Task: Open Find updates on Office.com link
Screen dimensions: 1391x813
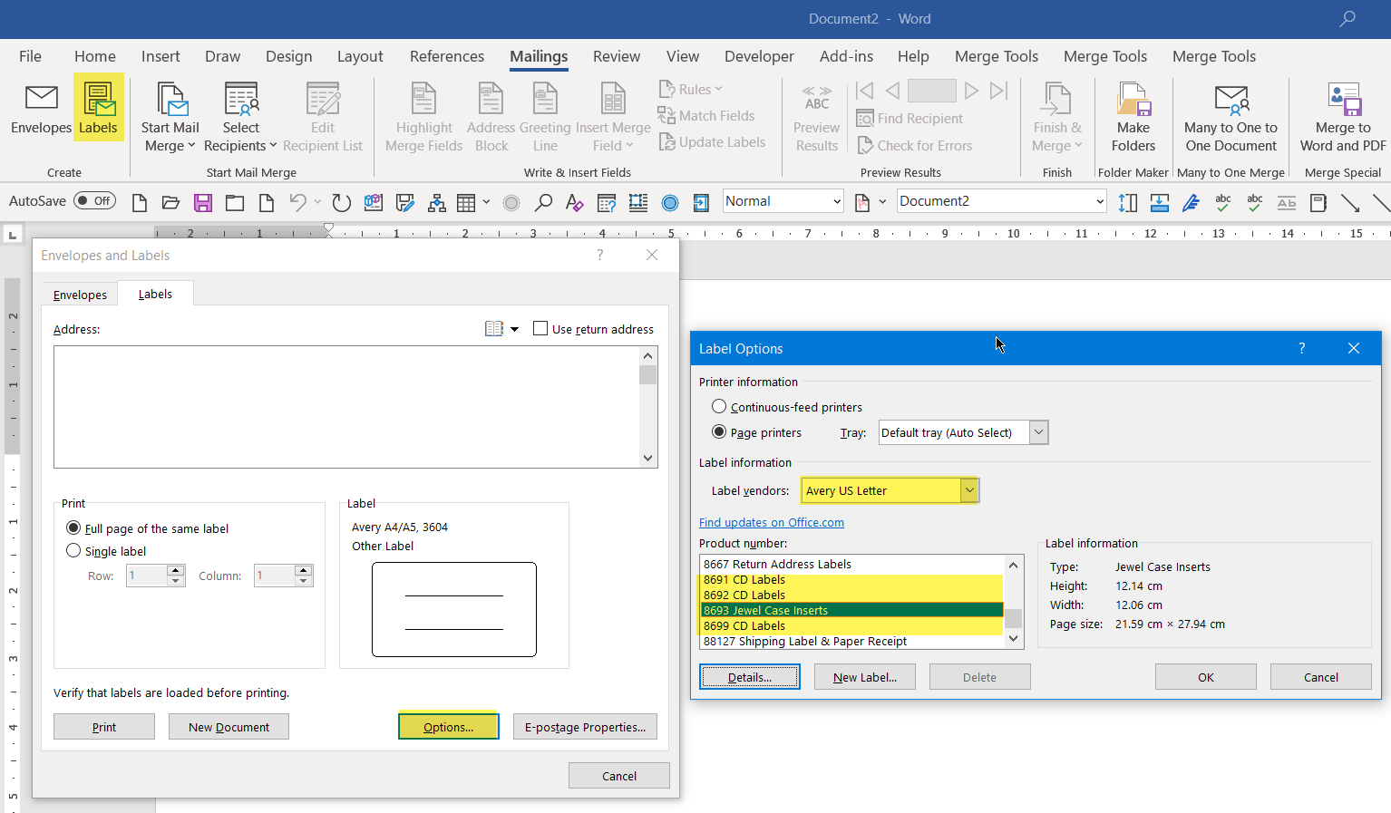Action: [x=772, y=522]
